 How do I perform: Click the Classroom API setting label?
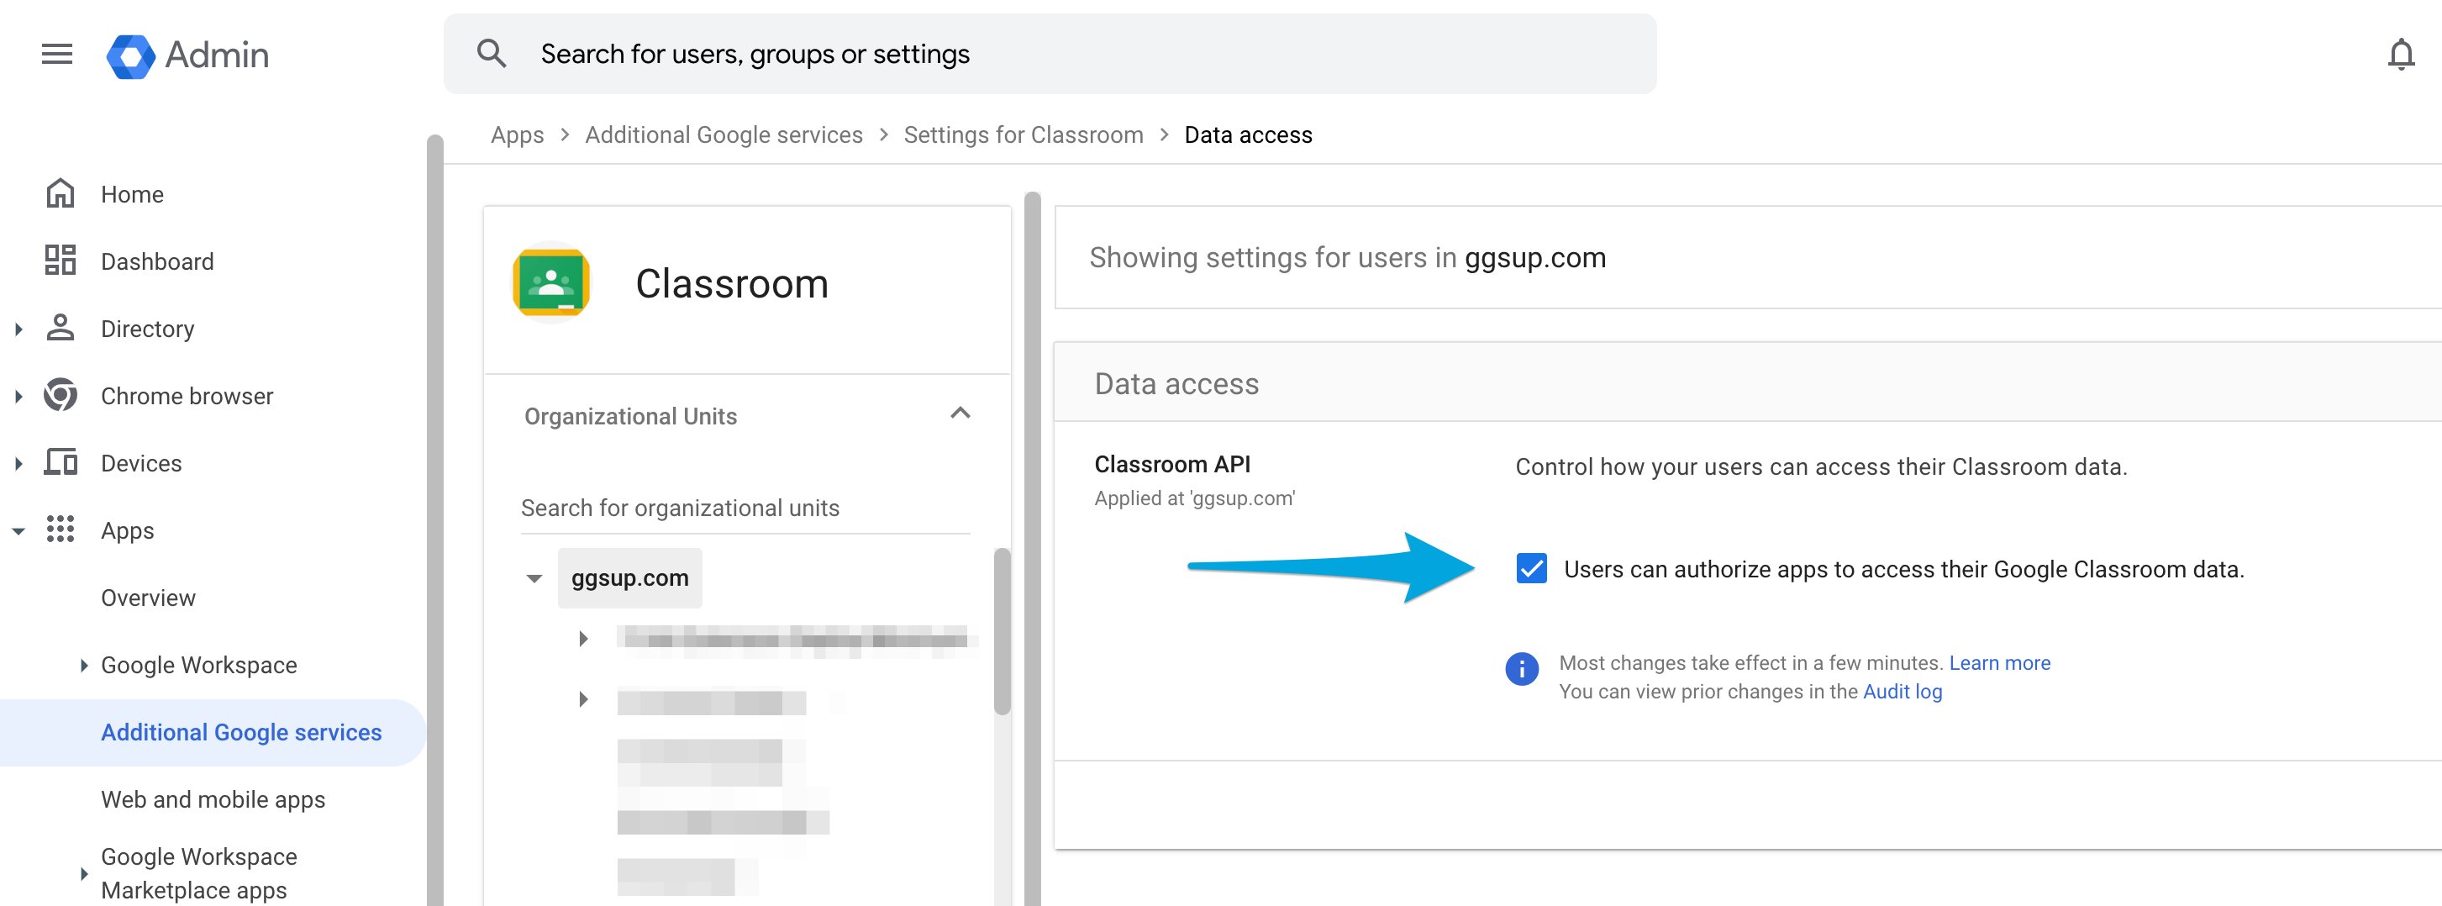point(1171,463)
